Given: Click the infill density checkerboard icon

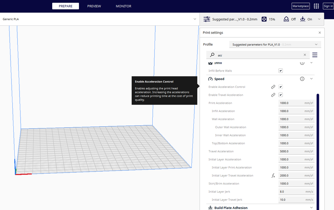Looking at the screenshot, I should (x=264, y=19).
